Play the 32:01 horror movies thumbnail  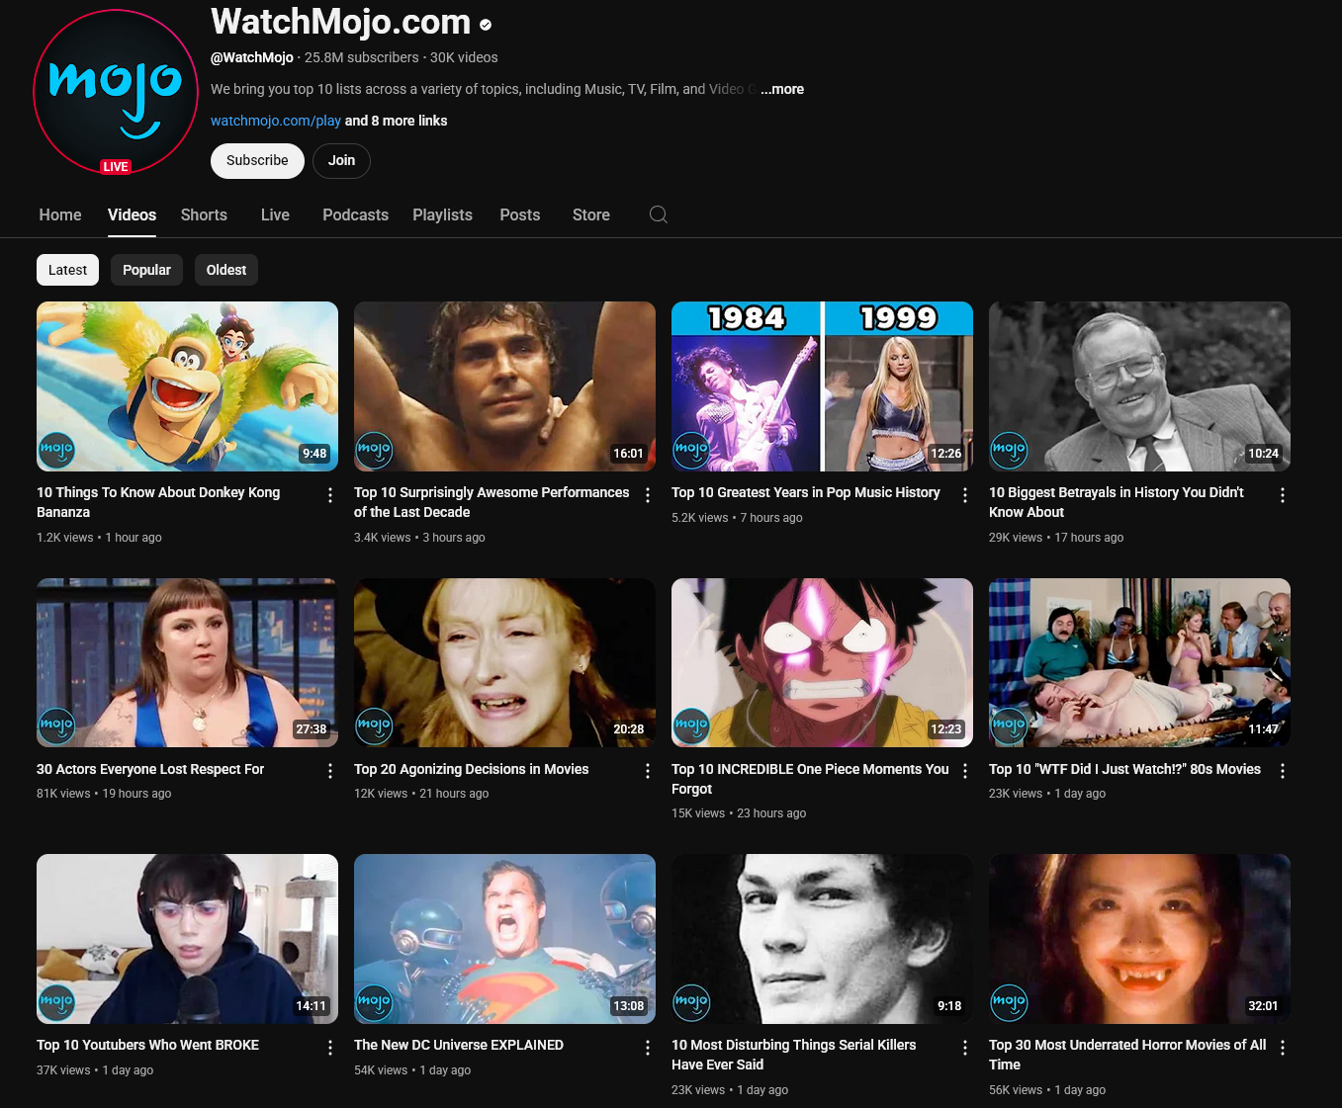(x=1139, y=939)
